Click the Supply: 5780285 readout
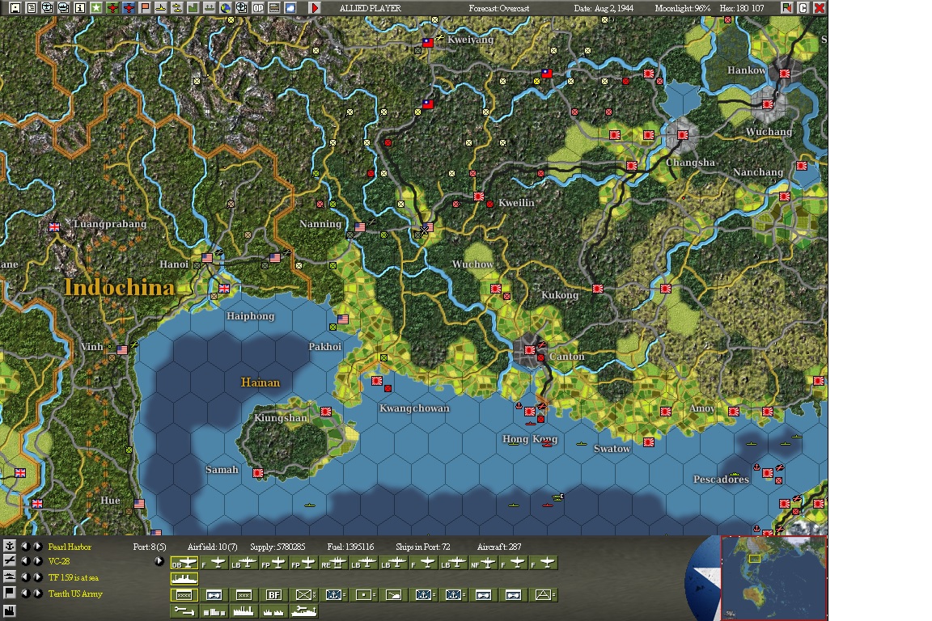Viewport: 932px width, 621px height. click(277, 547)
